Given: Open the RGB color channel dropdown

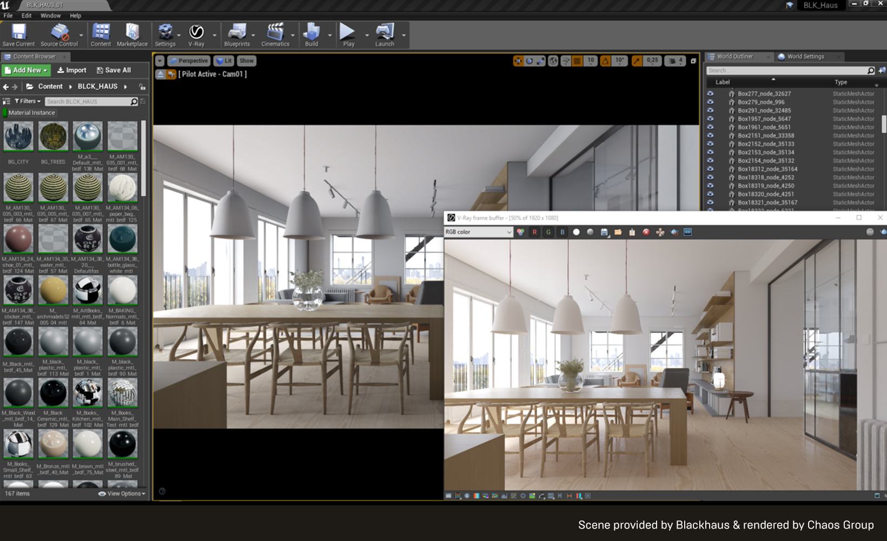Looking at the screenshot, I should coord(478,232).
